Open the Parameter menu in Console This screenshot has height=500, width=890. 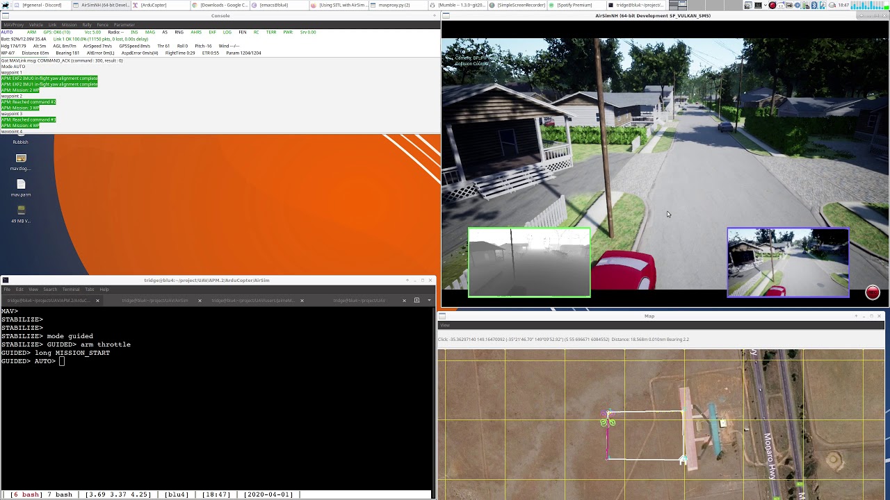(124, 25)
